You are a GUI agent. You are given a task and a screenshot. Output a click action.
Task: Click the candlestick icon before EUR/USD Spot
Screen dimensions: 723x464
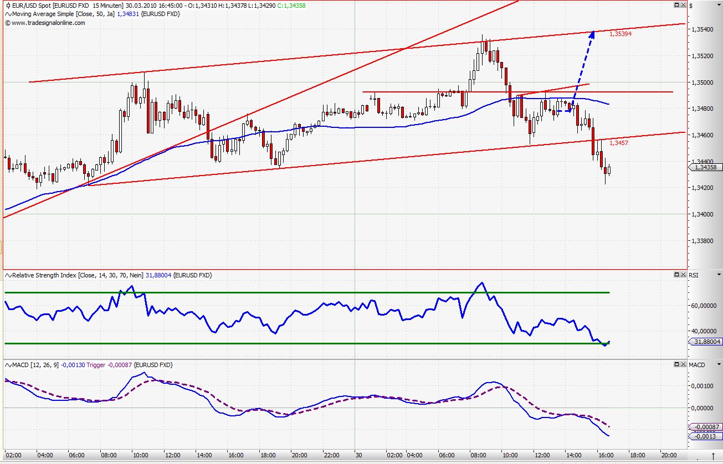click(8, 6)
